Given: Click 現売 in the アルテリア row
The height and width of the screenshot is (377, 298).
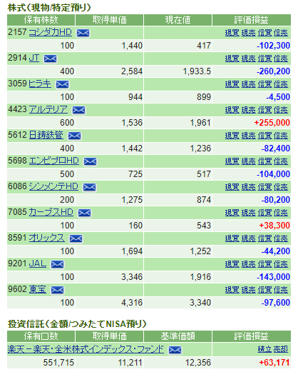Looking at the screenshot, I should (x=249, y=110).
